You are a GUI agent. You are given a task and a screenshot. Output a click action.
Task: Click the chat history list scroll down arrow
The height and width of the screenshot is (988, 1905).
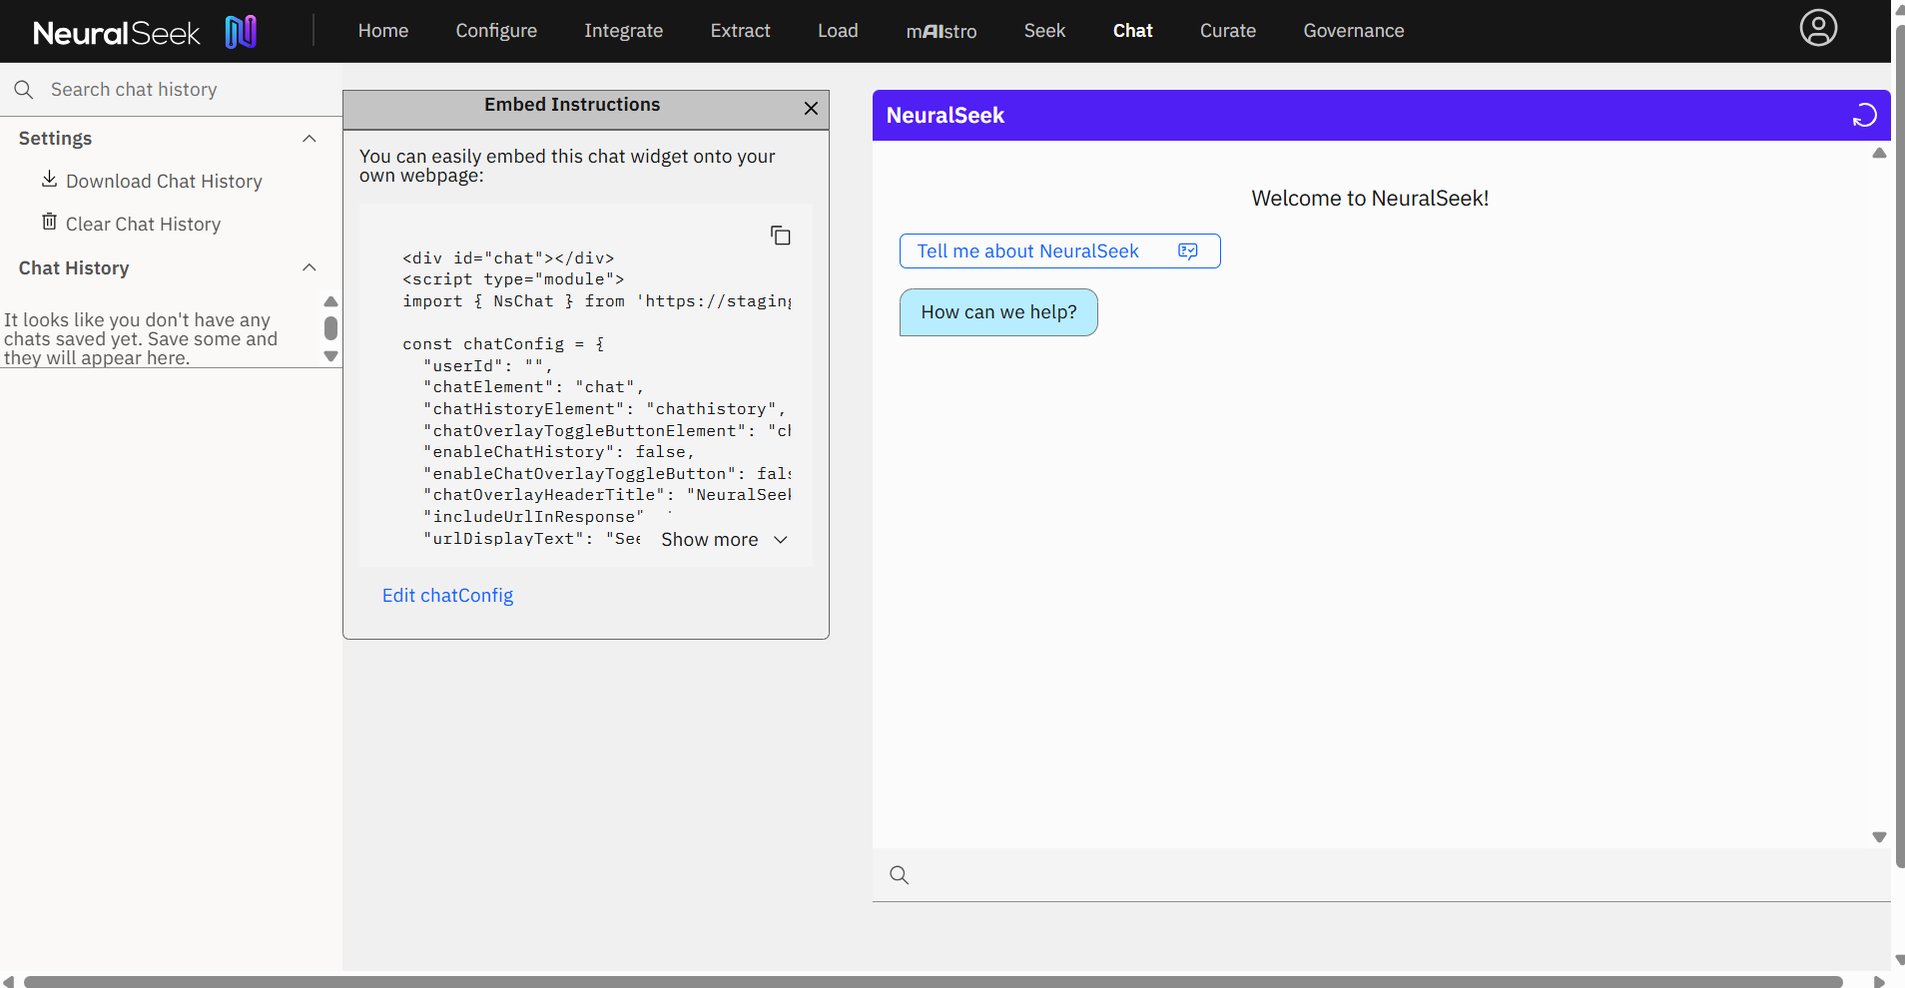pos(331,356)
